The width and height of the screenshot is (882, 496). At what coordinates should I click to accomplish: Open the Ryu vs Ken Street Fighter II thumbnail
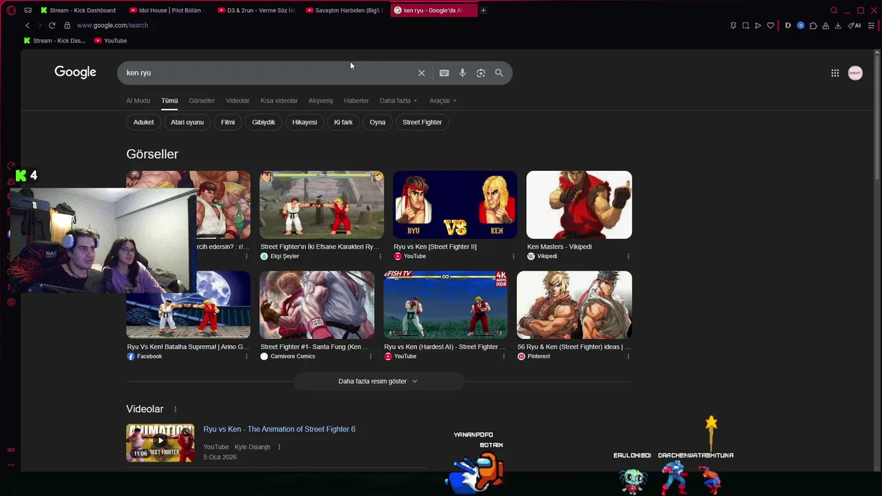pyautogui.click(x=455, y=205)
